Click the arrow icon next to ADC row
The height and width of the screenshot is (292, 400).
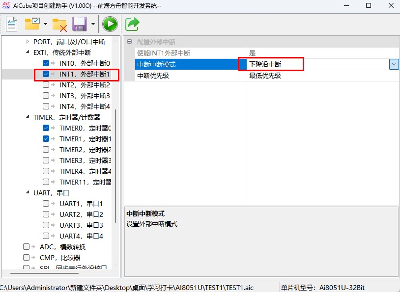(x=33, y=247)
